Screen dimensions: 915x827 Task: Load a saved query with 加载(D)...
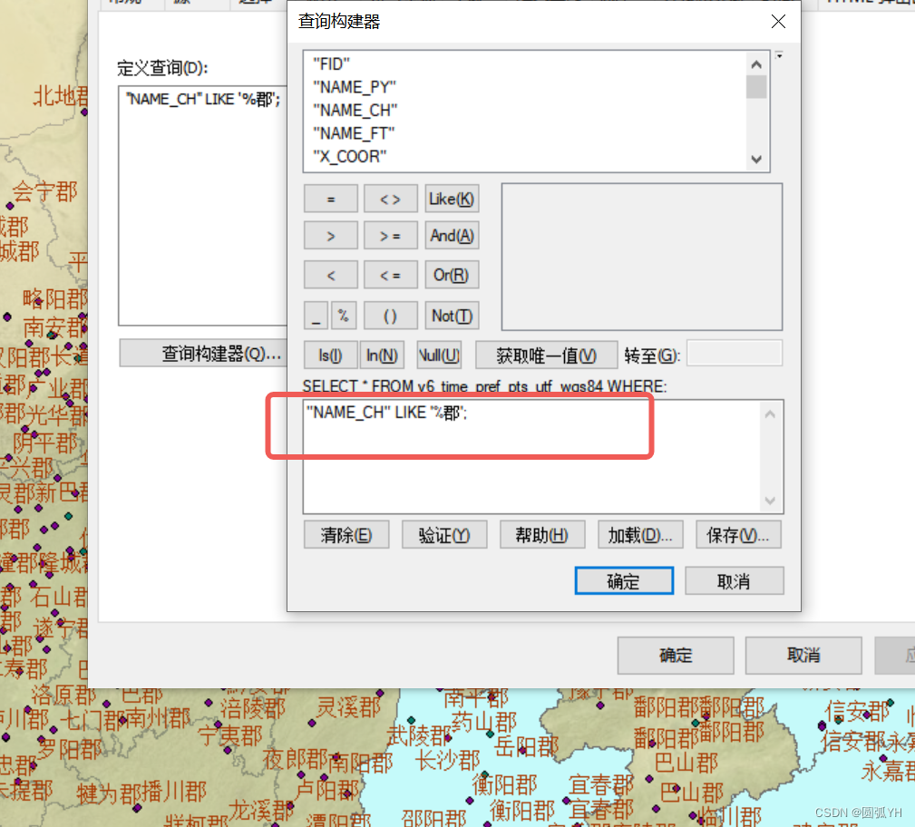[640, 535]
